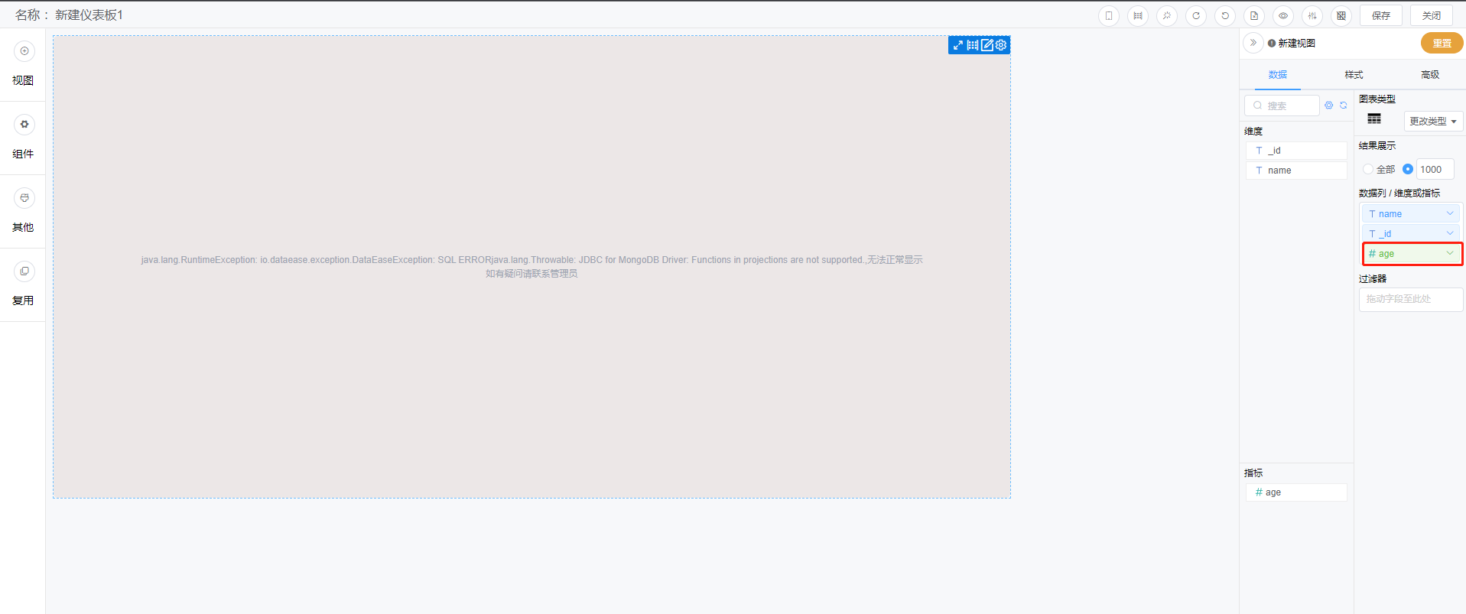Click the refresh icon beside field search
Viewport: 1466px width, 614px height.
pyautogui.click(x=1344, y=106)
